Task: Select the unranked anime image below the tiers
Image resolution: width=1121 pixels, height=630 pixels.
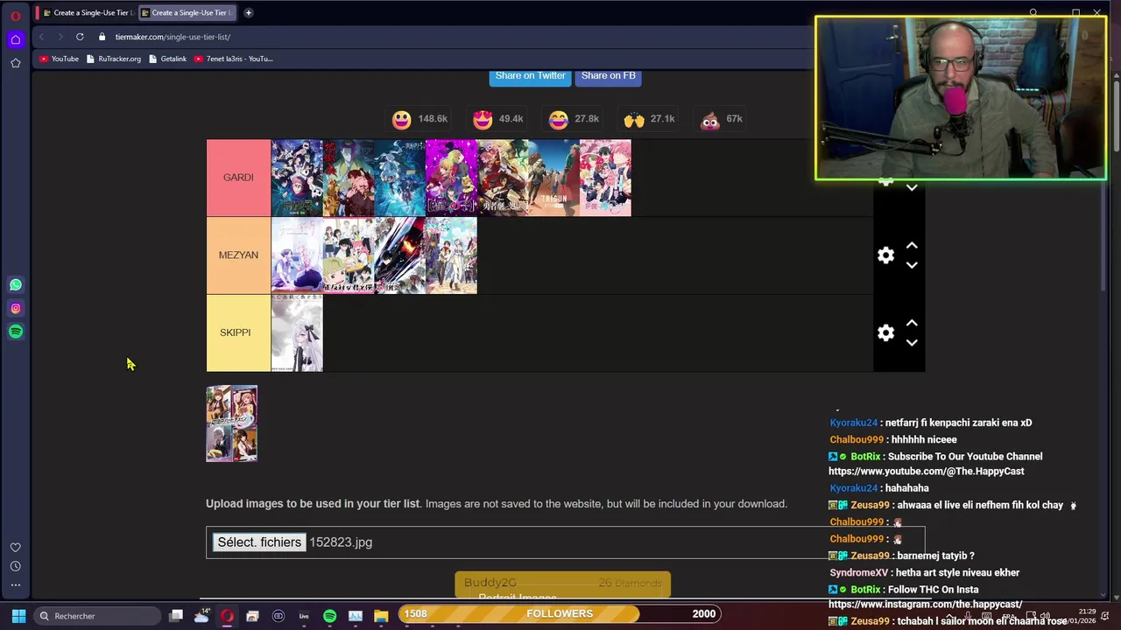Action: pyautogui.click(x=231, y=423)
